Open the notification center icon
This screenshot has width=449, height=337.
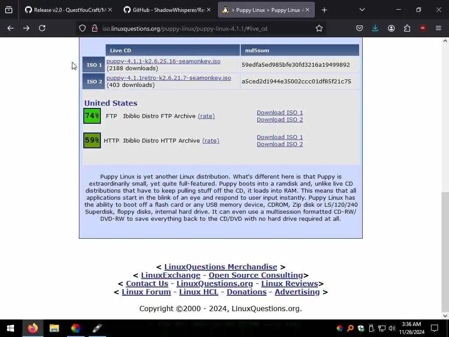tap(435, 328)
